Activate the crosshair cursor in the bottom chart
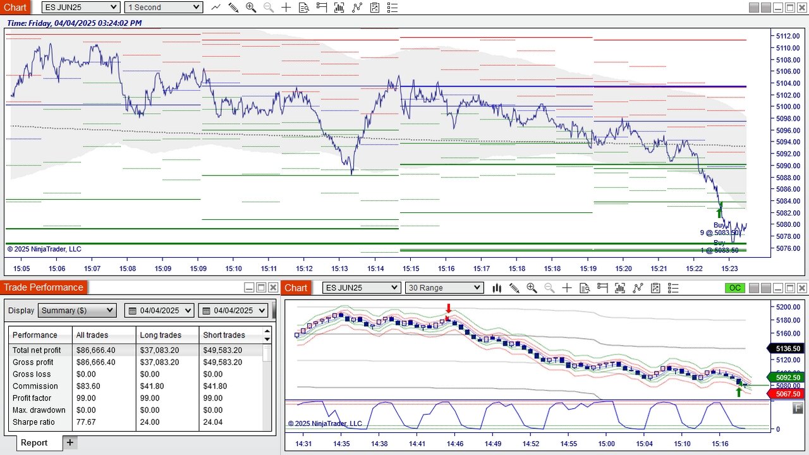The height and width of the screenshot is (455, 809). 567,288
